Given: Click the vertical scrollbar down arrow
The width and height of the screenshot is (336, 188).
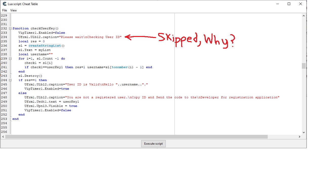Looking at the screenshot, I should pos(304,132).
